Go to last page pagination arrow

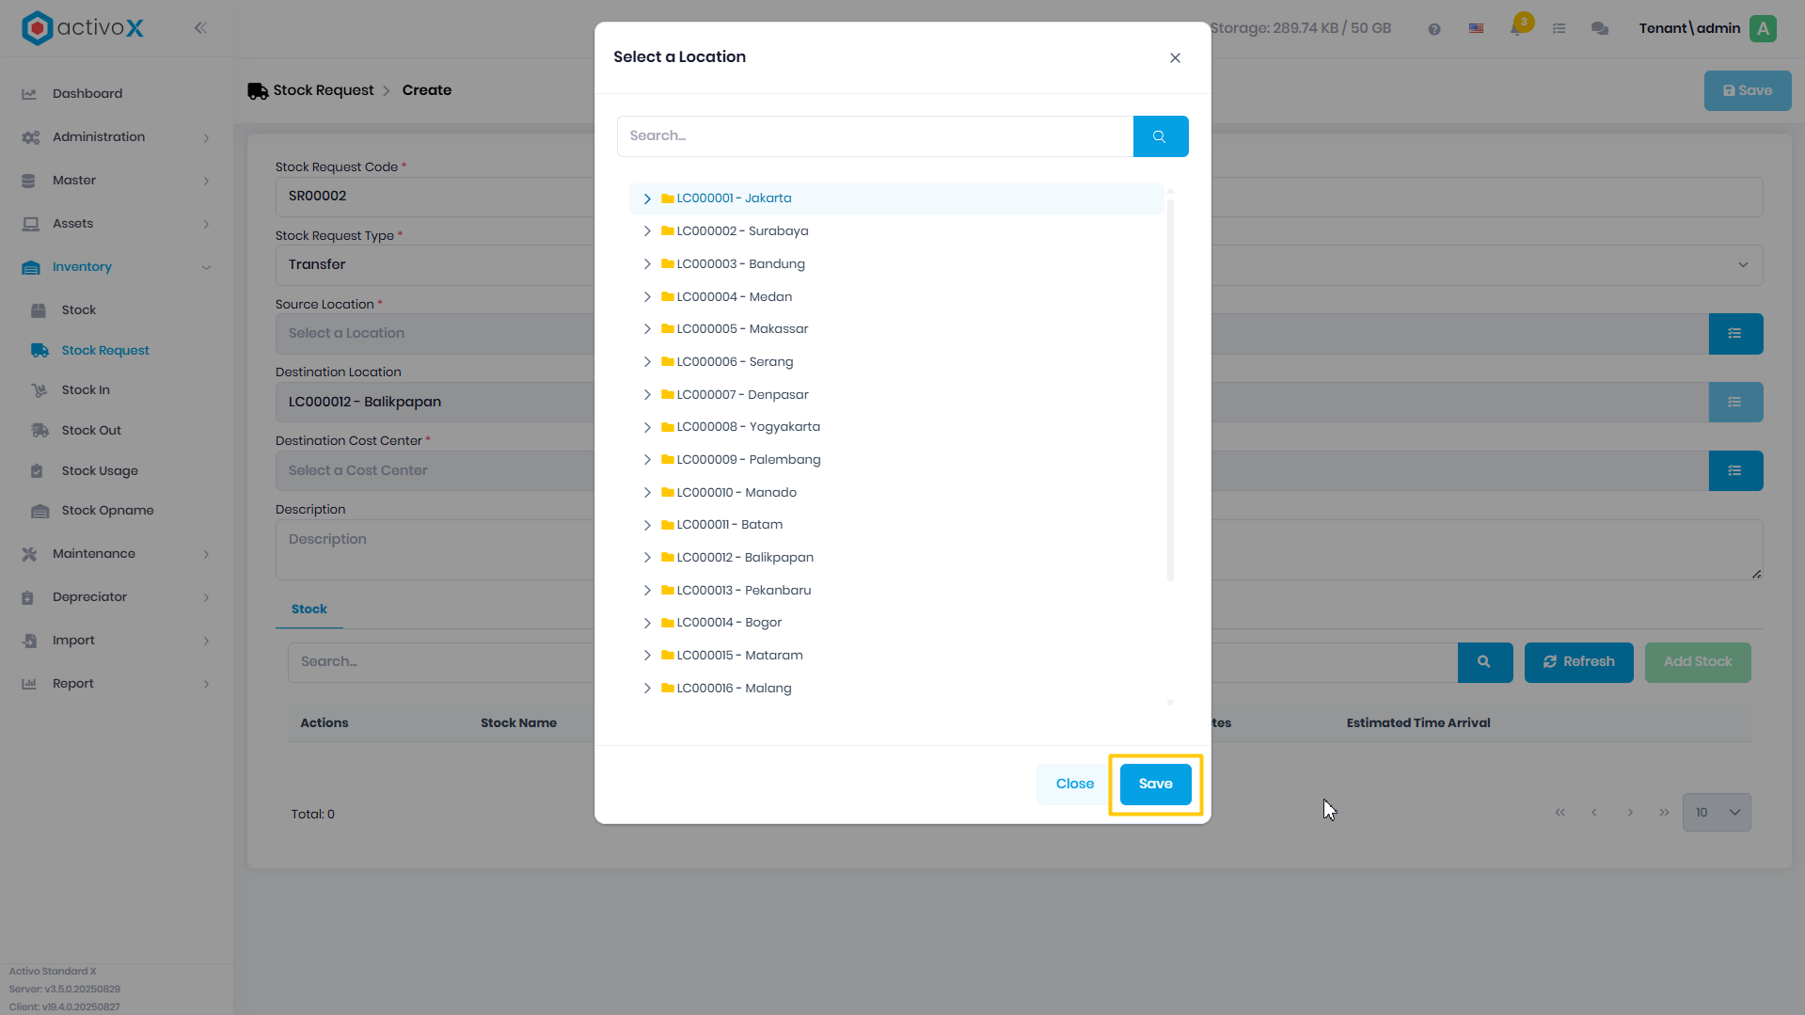(1664, 813)
